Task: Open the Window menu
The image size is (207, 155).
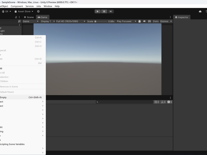Action: 48,6
